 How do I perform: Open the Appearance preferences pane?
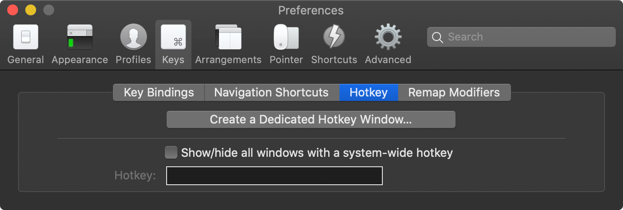tap(80, 44)
